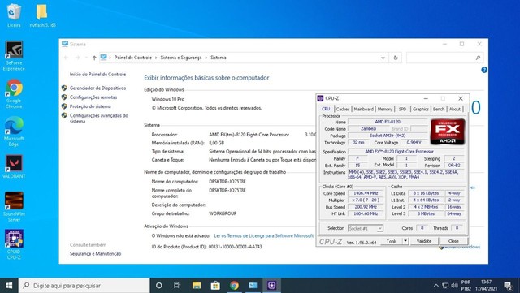Viewport: 520px width, 293px height.
Task: Click the computer name DESKTOP-JO75T8E
Action: click(x=227, y=182)
